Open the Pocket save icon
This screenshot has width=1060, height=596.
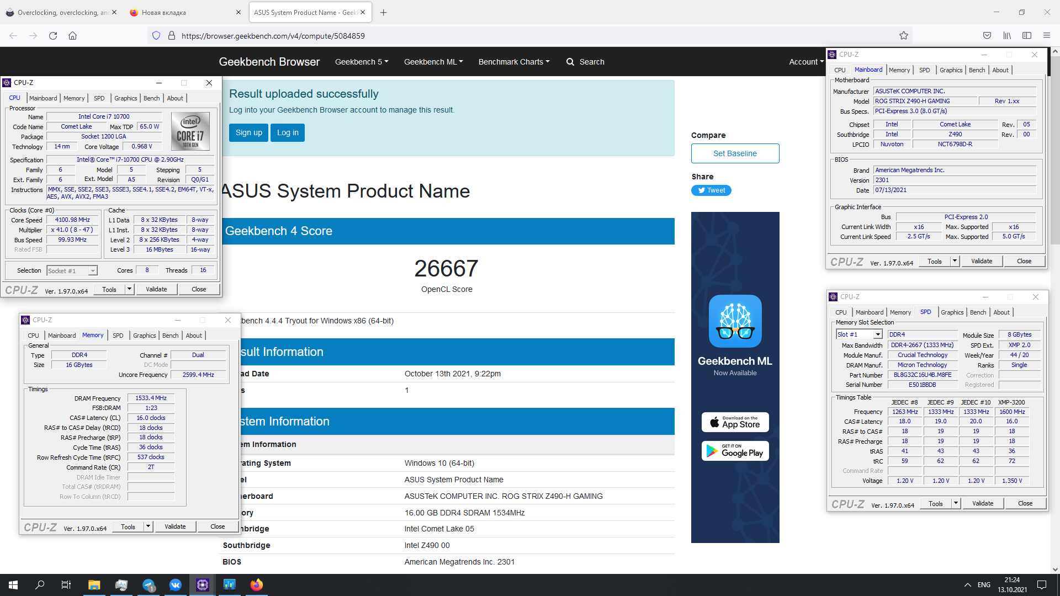[987, 36]
